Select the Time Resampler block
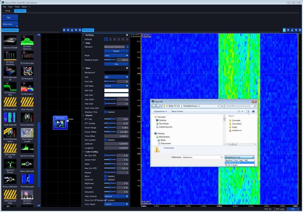Image resolution: width=303 pixels, height=212 pixels. [x=27, y=181]
